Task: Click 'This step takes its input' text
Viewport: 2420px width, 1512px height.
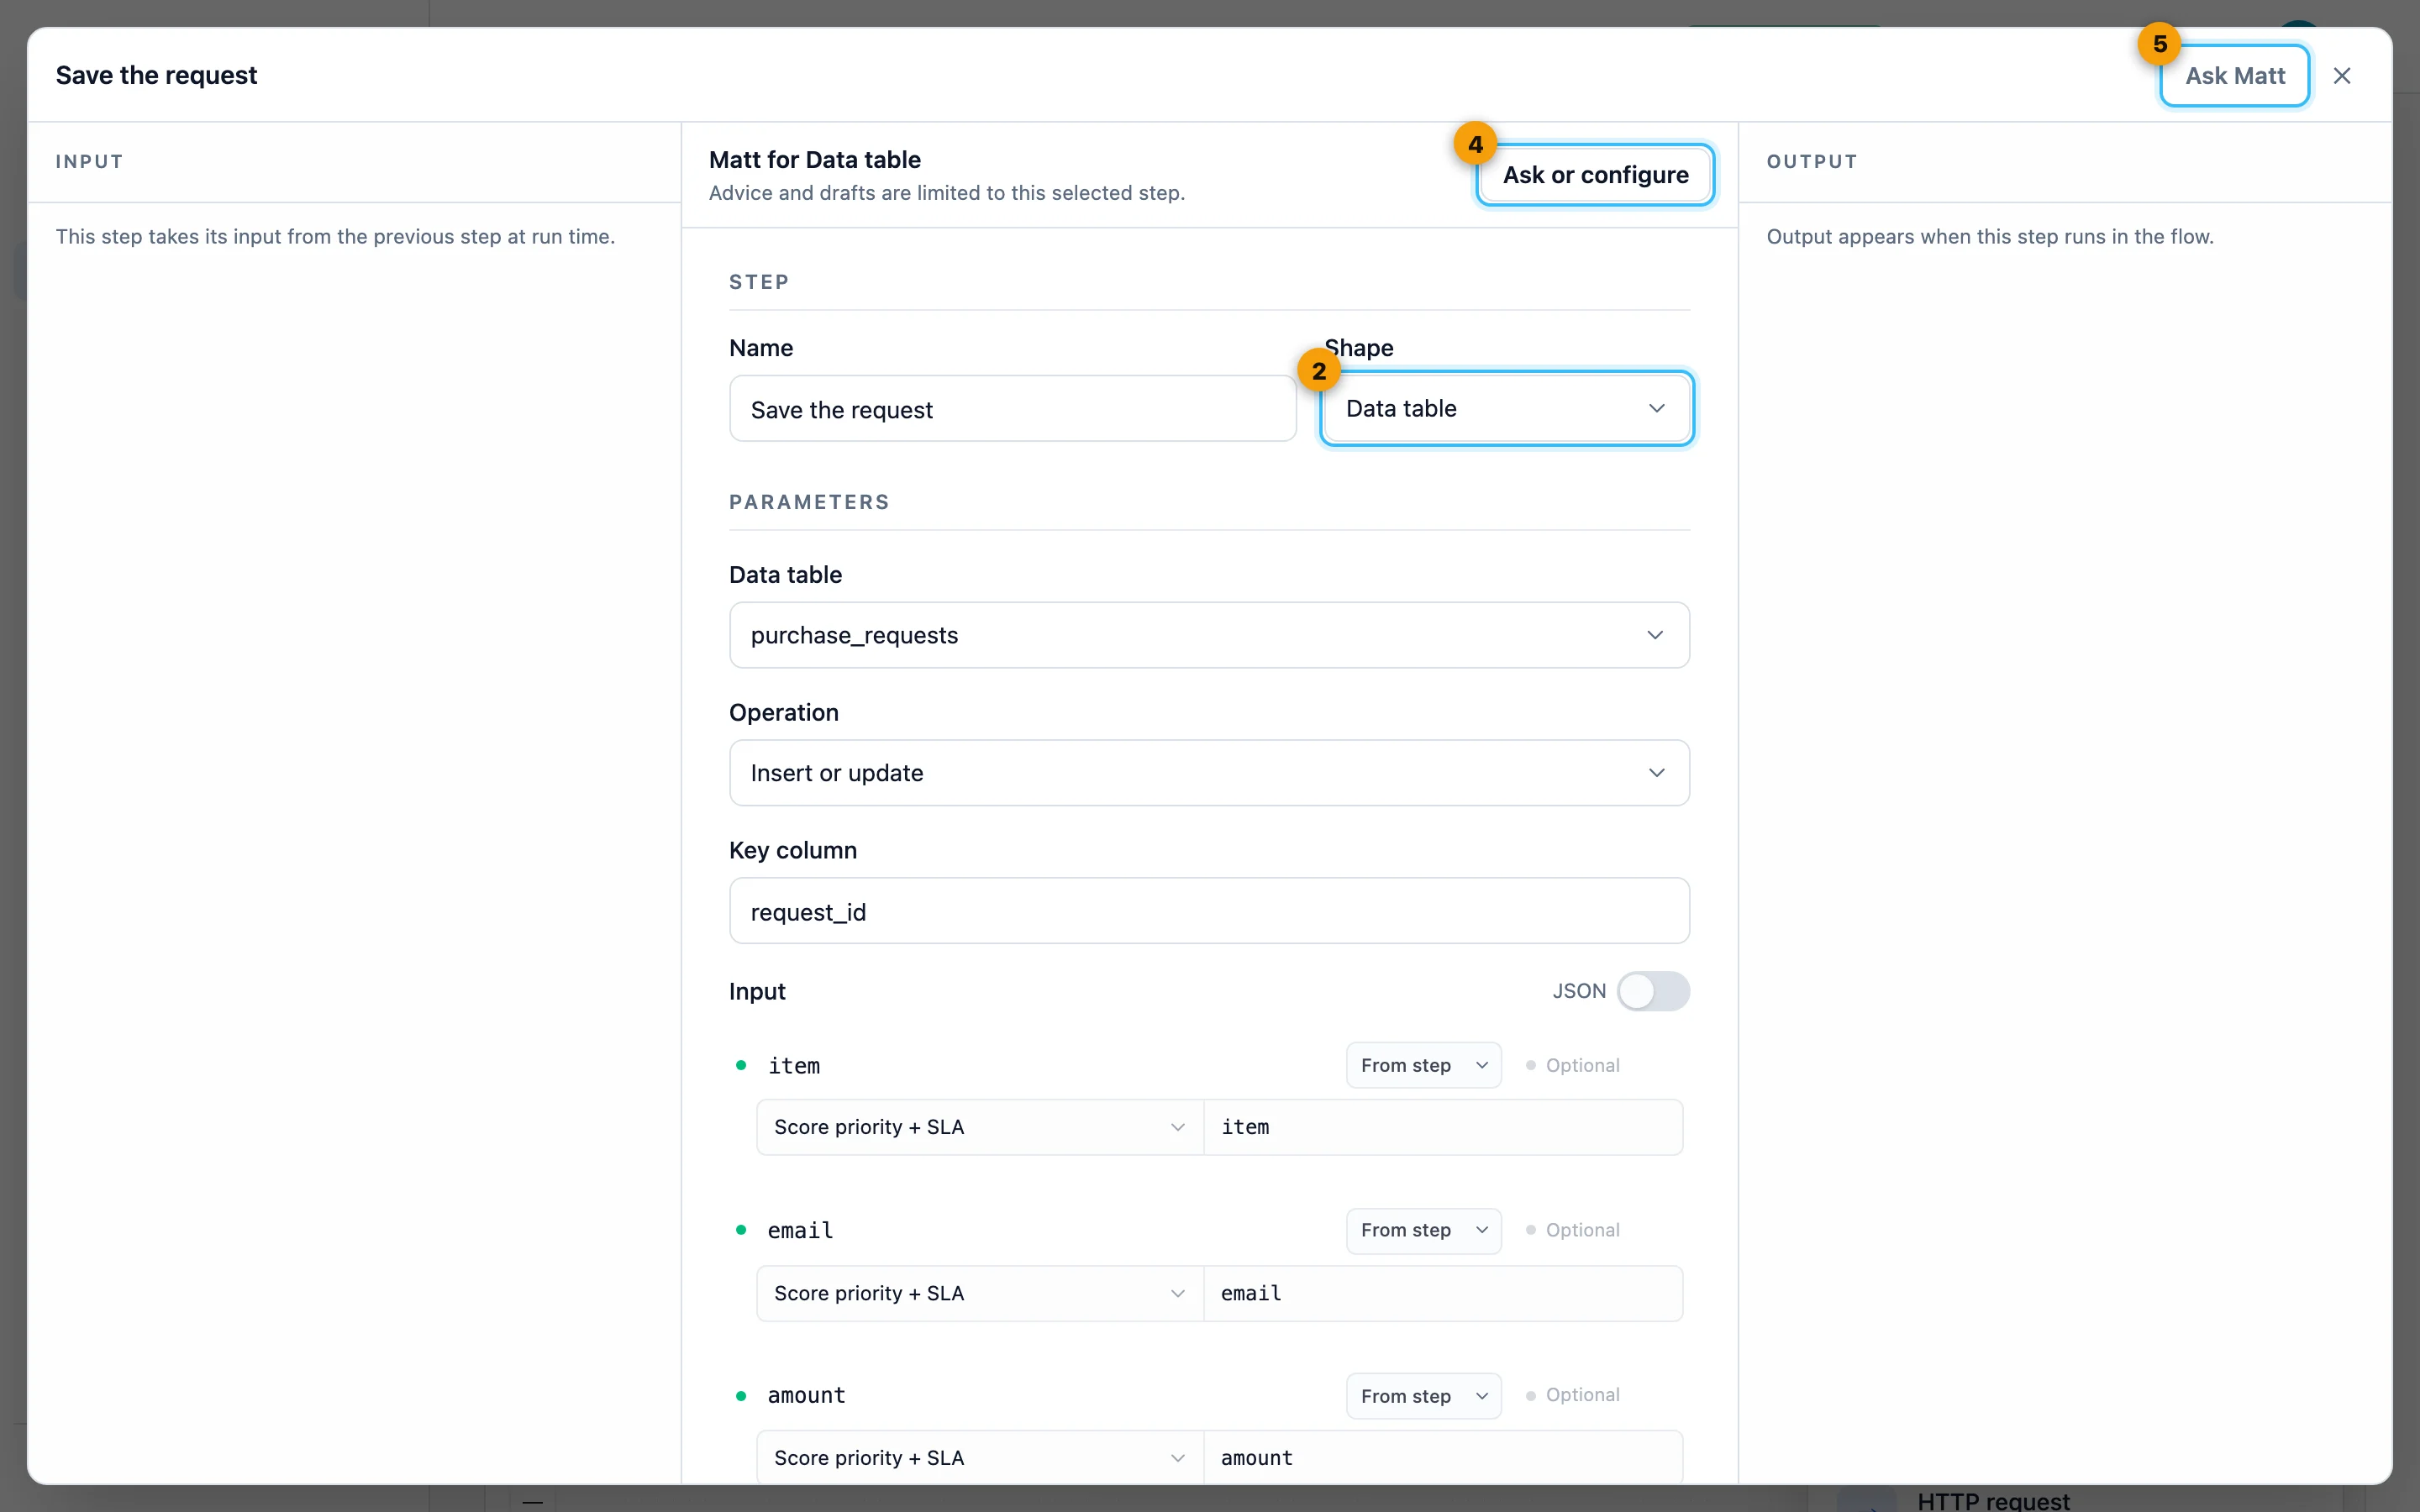Action: [x=335, y=237]
